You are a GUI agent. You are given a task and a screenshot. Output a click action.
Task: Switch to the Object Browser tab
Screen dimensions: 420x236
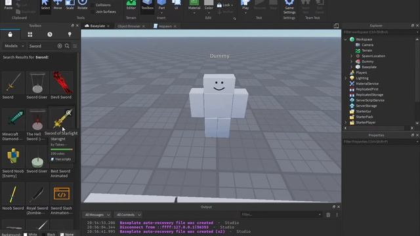pos(129,26)
